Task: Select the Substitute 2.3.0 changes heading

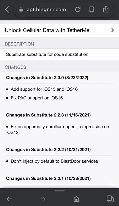Action: pos(47,78)
